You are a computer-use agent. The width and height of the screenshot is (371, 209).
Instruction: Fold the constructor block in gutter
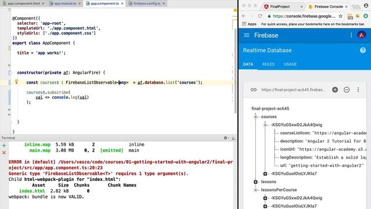point(10,73)
